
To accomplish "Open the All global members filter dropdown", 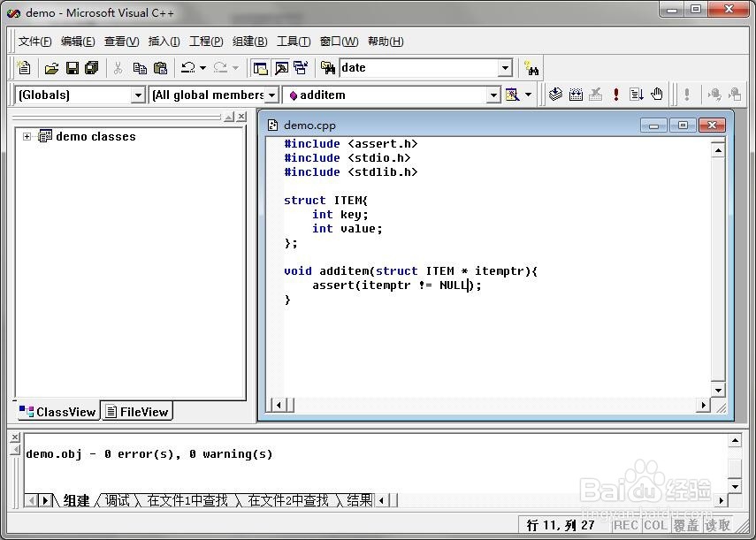I will tap(272, 95).
